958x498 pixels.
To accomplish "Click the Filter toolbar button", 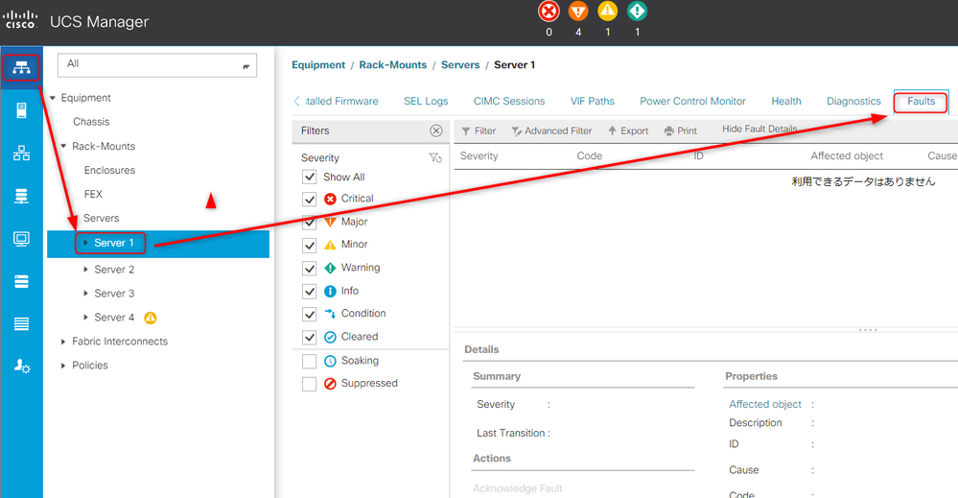I will coord(479,130).
